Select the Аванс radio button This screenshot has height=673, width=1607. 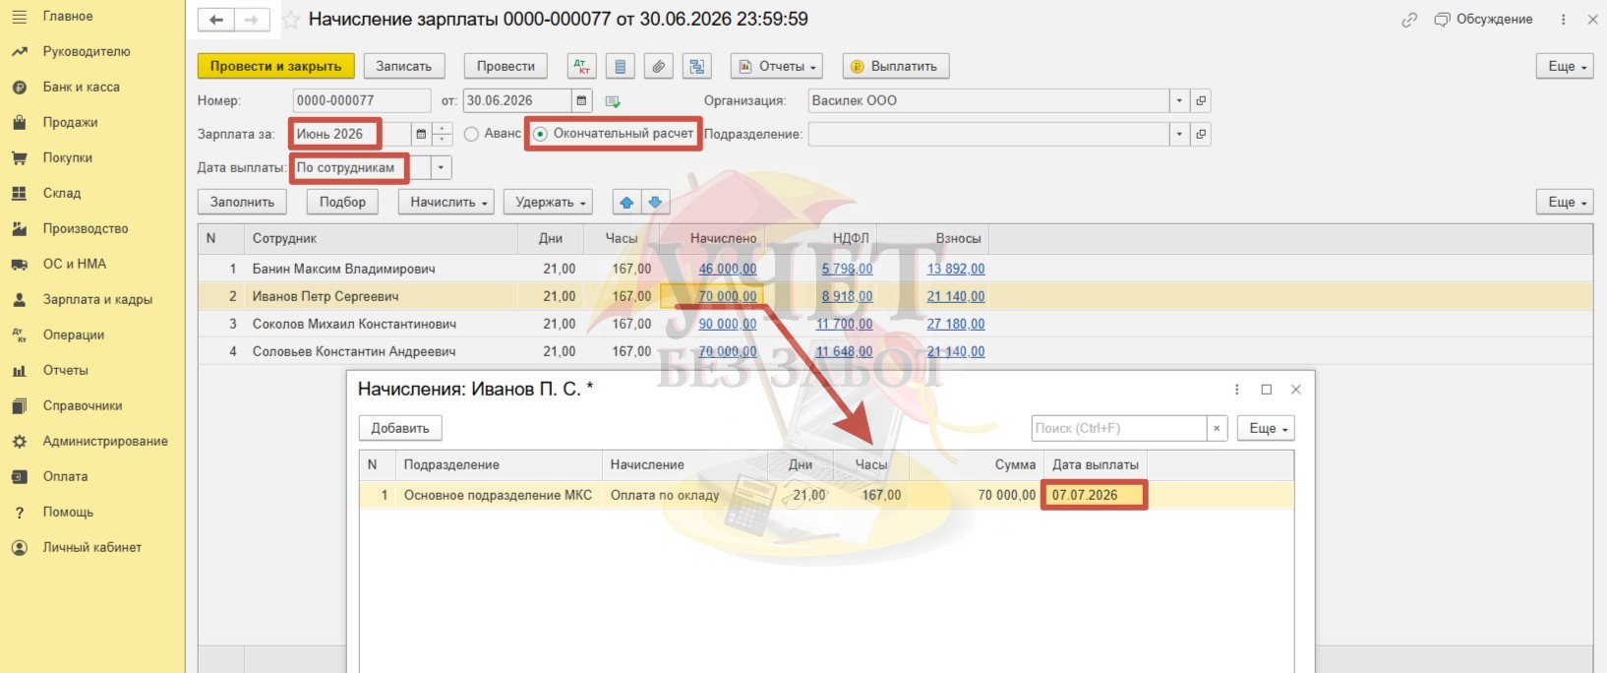471,134
